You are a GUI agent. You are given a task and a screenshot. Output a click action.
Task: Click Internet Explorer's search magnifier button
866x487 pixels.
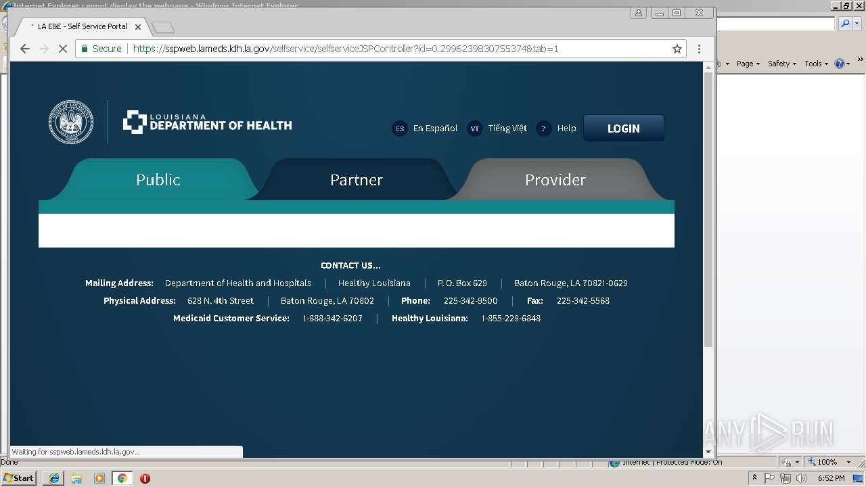point(845,24)
